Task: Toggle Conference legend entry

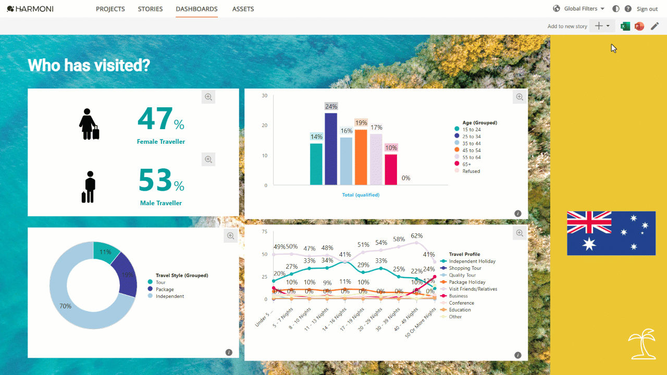Action: 458,303
